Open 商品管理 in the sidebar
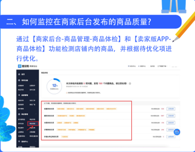 [25, 114]
